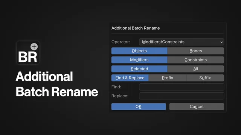This screenshot has height=135, width=241.
Task: Confirm the rename with OK
Action: [x=139, y=106]
